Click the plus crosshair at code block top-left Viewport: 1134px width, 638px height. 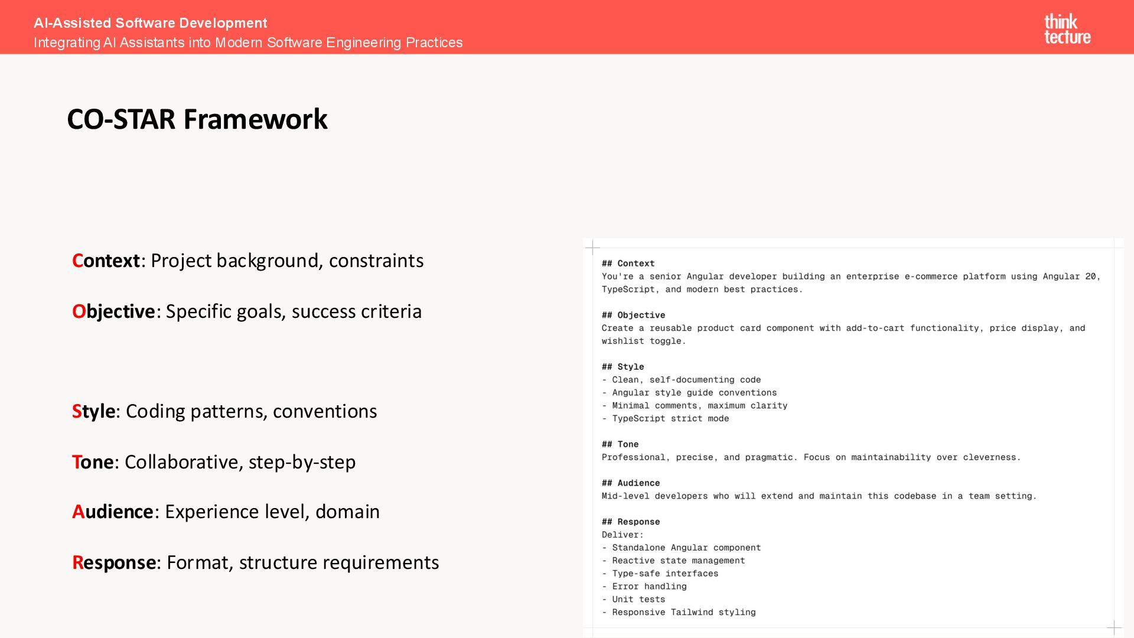[x=592, y=247]
